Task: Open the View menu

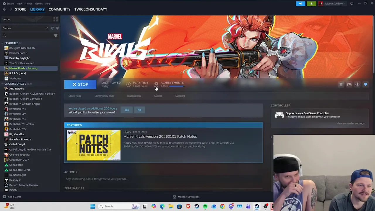Action: [x=19, y=4]
